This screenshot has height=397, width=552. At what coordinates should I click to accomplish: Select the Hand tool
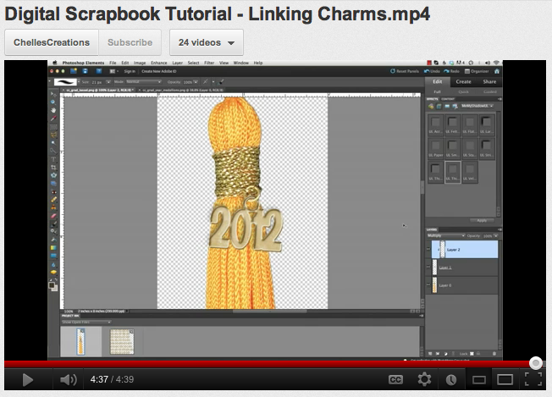tap(53, 110)
